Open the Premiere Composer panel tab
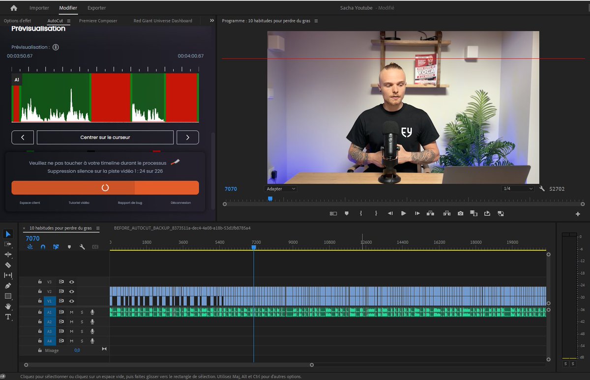Image resolution: width=590 pixels, height=380 pixels. tap(98, 21)
